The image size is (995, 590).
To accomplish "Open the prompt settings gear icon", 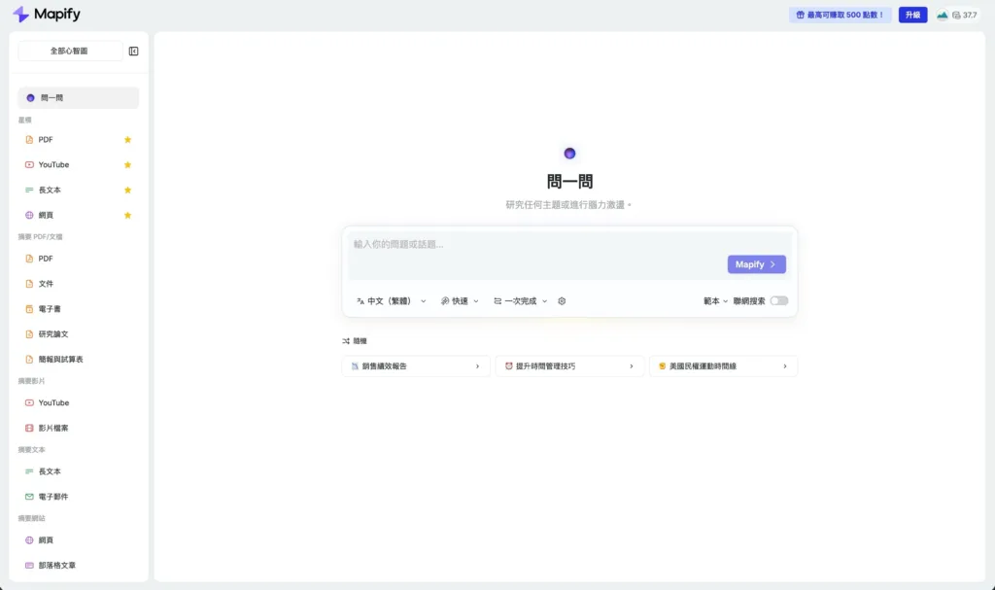I will pos(562,300).
